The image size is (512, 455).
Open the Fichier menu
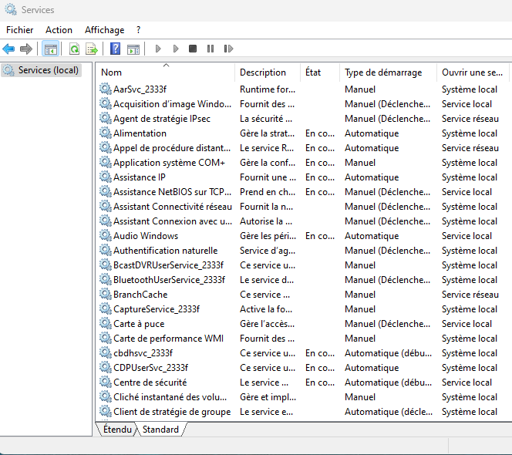tap(20, 30)
